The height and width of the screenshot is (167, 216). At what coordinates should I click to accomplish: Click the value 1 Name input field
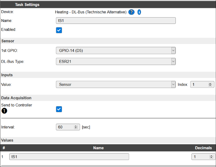click(69, 157)
